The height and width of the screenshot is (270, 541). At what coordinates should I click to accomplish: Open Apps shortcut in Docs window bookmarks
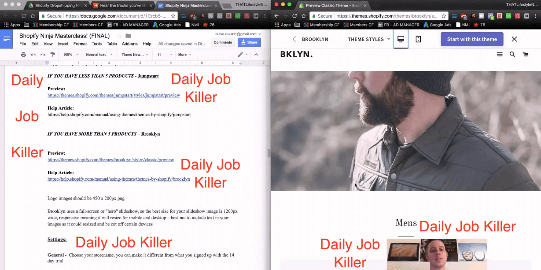click(12, 25)
